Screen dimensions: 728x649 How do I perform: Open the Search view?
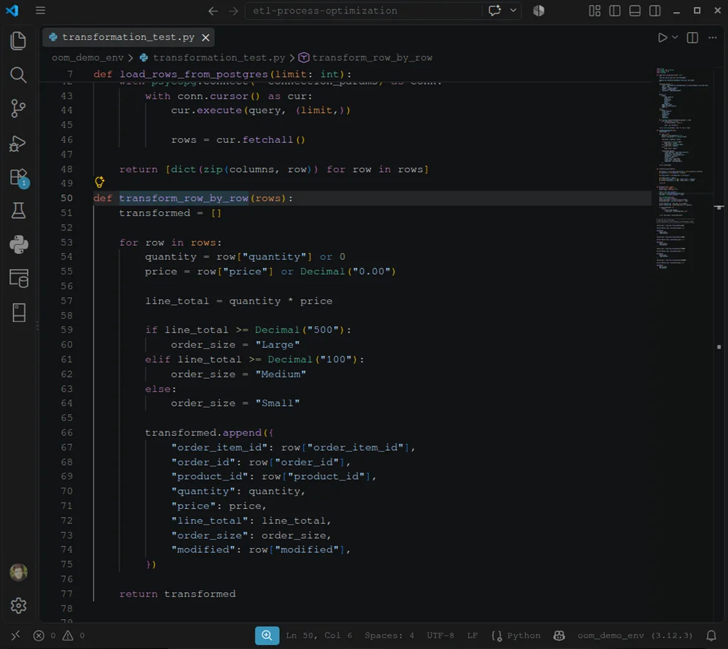click(x=18, y=75)
